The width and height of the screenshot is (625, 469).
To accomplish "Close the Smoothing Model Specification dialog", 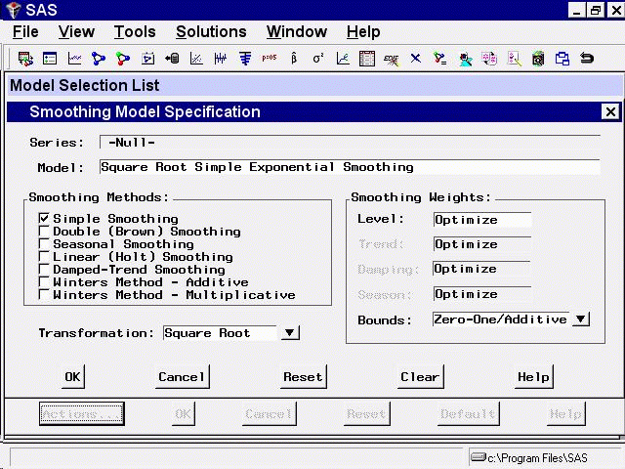I will pos(610,111).
